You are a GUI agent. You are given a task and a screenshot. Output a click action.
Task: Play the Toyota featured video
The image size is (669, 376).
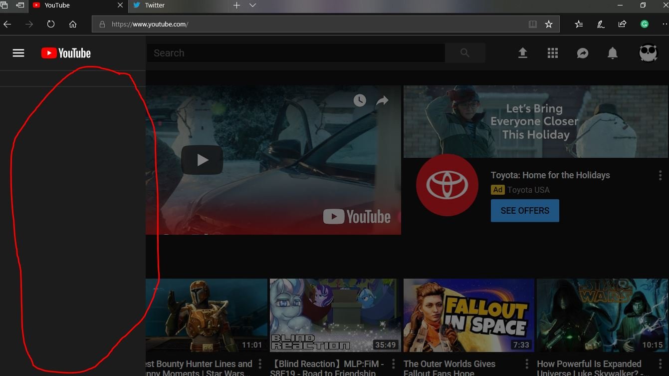point(202,160)
